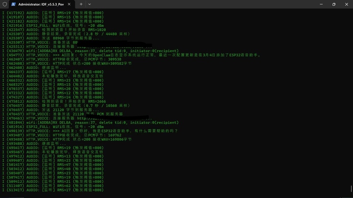353x198 pixels.
Task: Close the Administrator: IDF_v5.5.3 tab
Action: click(69, 4)
